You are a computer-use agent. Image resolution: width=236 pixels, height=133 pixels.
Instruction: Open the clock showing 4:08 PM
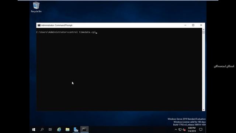(x=192, y=130)
